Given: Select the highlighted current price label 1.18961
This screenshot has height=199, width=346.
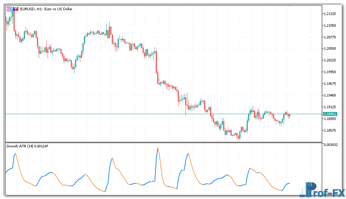Looking at the screenshot, I should [x=330, y=114].
